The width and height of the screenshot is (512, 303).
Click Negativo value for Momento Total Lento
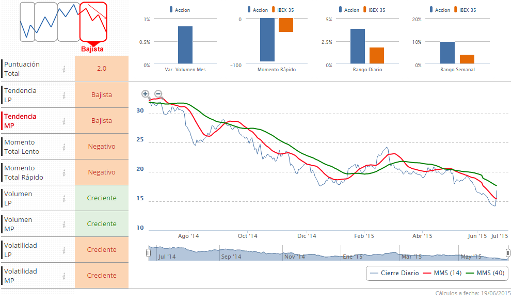click(102, 146)
